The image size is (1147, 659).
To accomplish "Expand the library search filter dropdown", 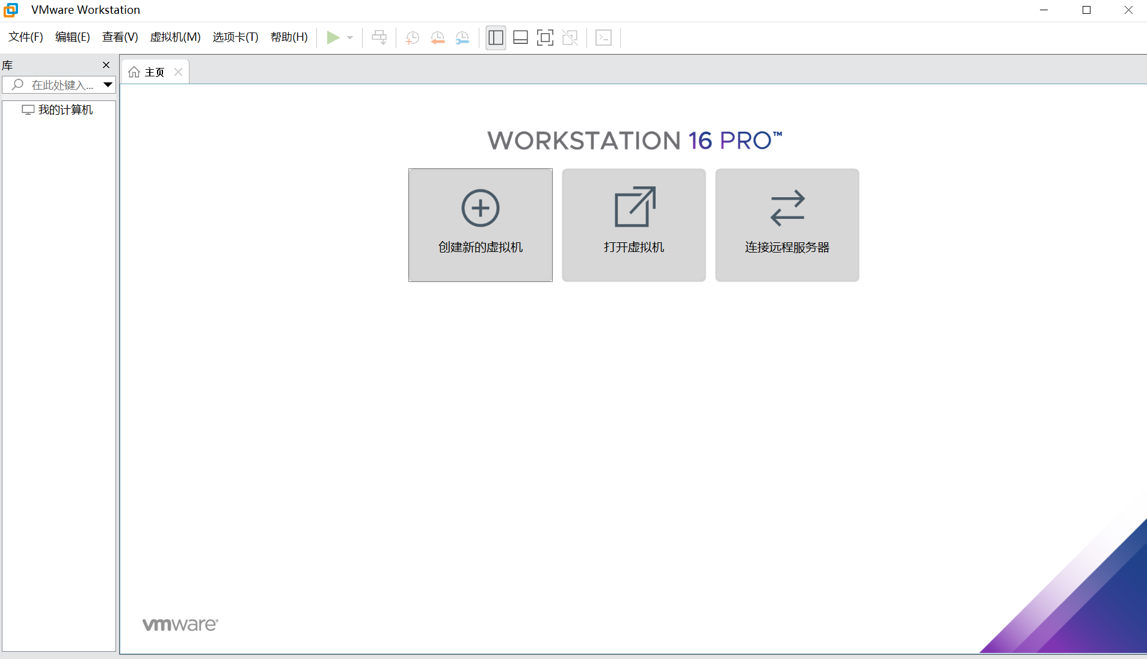I will point(108,85).
